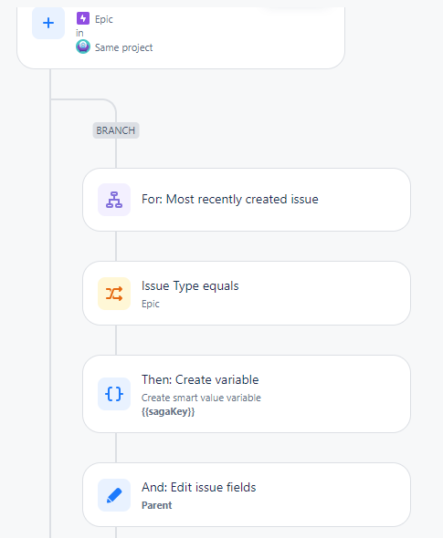
Task: Open the Then: Create variable action
Action: tap(247, 394)
